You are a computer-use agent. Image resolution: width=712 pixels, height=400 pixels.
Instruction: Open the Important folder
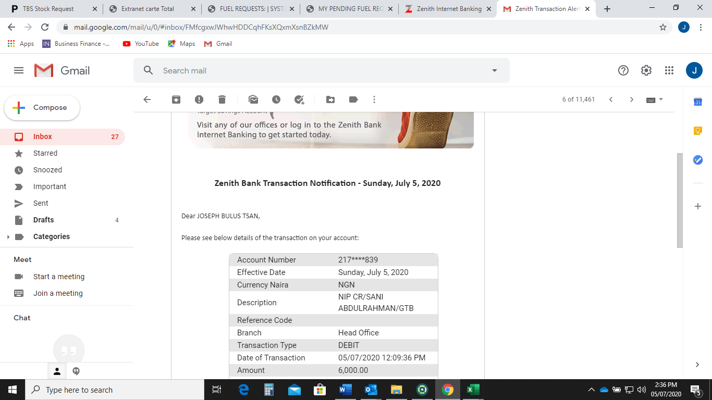pos(63,187)
